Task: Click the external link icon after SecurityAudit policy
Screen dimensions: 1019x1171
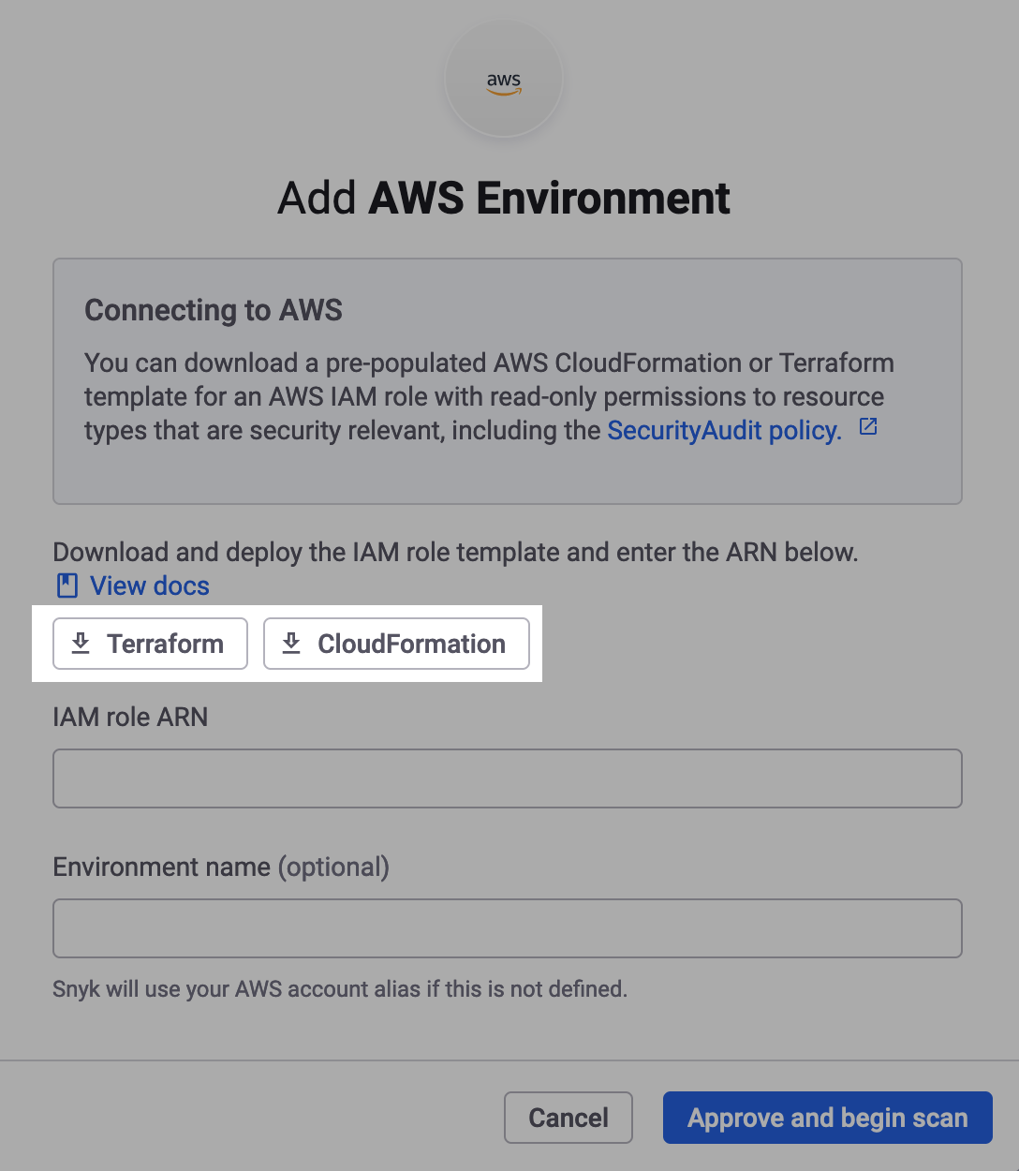Action: click(868, 427)
